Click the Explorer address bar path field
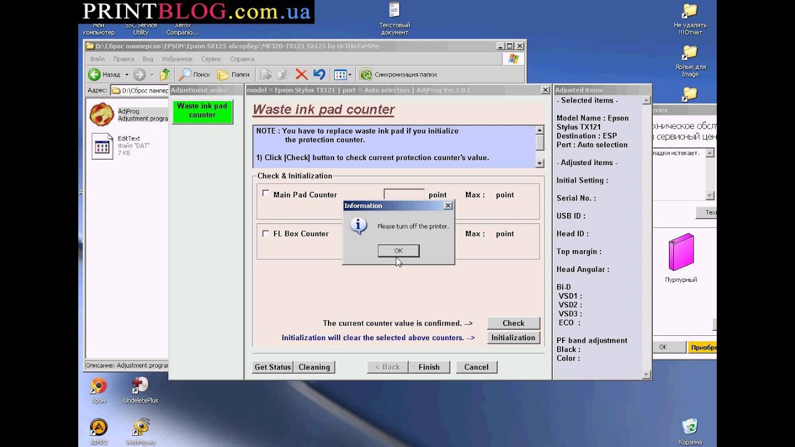This screenshot has height=447, width=795. coord(140,91)
